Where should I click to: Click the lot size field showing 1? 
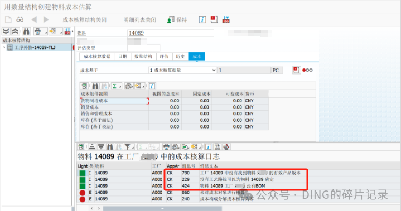click(x=244, y=70)
